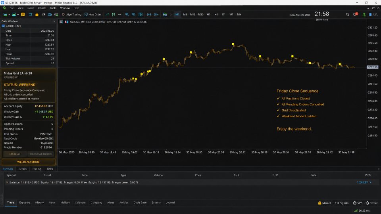The height and width of the screenshot is (214, 381).
Task: Select the H1 timeframe
Action: [x=208, y=15]
